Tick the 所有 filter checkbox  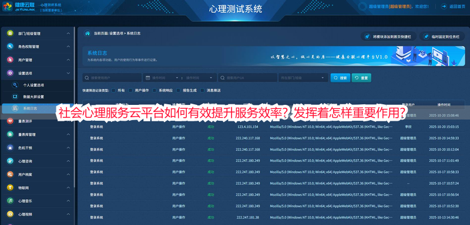coord(113,90)
